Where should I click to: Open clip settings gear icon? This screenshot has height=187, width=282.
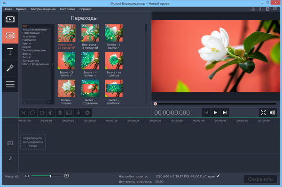click(x=87, y=113)
